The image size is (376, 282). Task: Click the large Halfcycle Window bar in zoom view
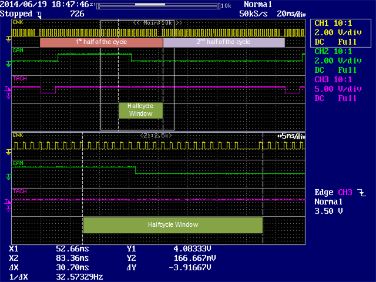coord(173,225)
